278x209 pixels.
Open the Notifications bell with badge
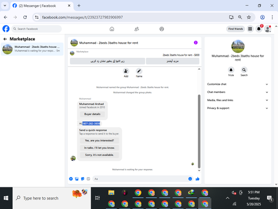point(259,29)
